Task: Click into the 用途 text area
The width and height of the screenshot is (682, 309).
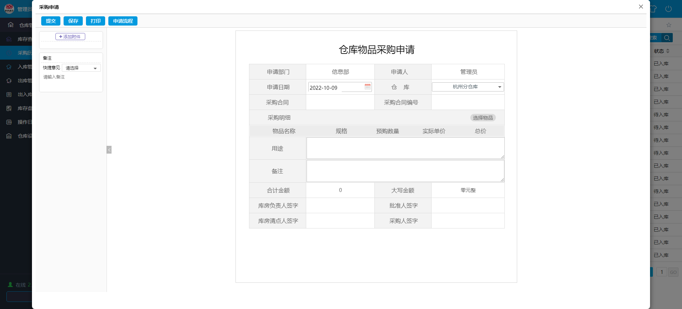Action: pos(405,148)
